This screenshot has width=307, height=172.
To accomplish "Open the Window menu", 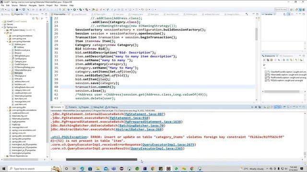I will [64, 5].
